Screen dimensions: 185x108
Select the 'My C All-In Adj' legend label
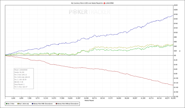pos(24,104)
